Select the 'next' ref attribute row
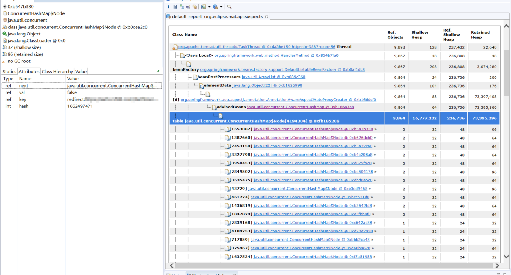Viewport: 511px width, 275px height. coord(82,86)
